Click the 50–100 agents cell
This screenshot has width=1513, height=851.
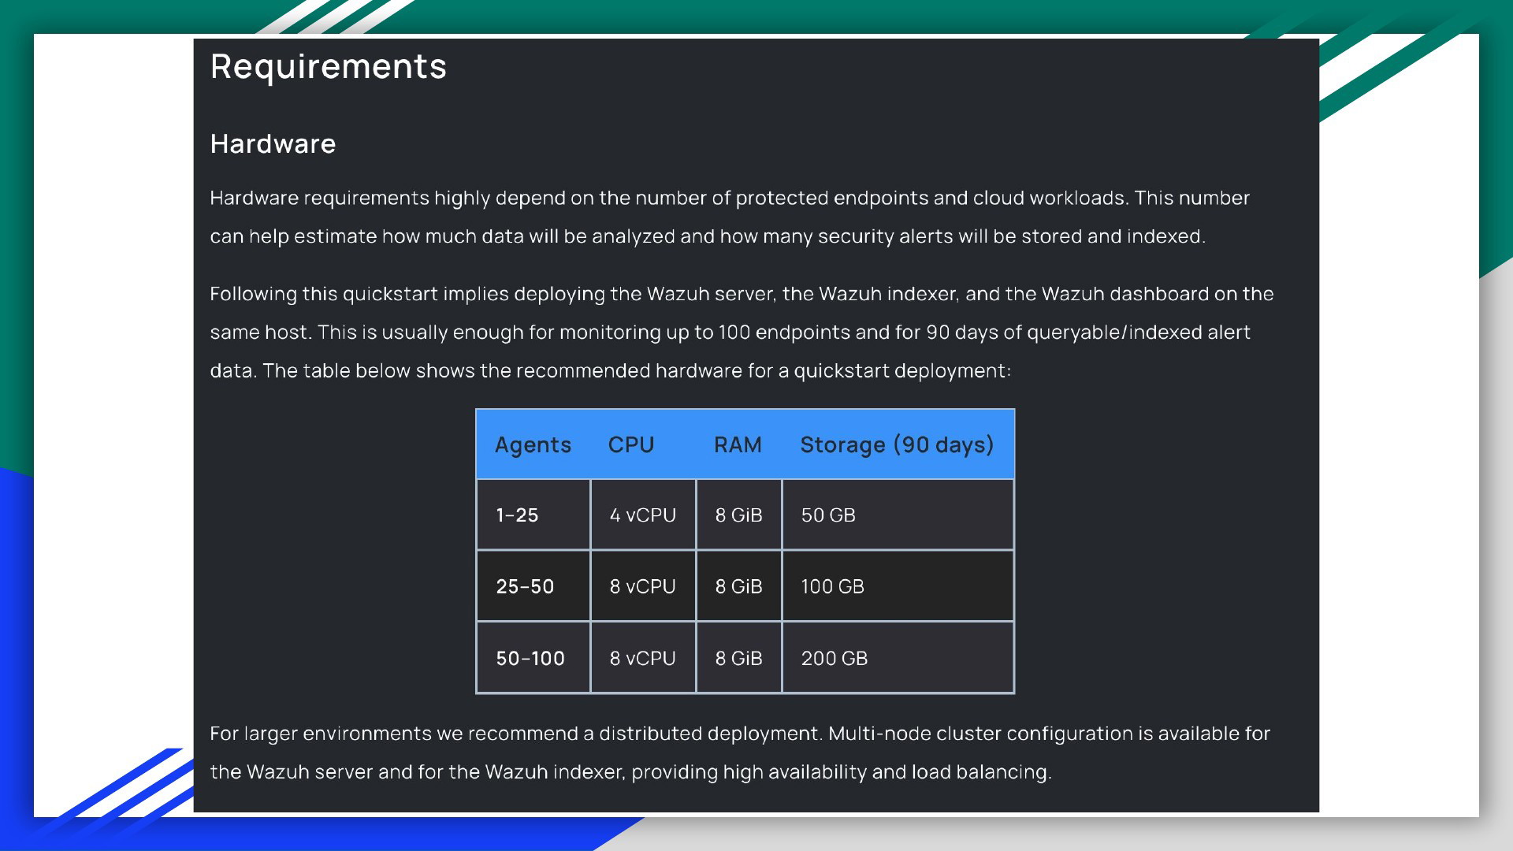[x=530, y=658]
